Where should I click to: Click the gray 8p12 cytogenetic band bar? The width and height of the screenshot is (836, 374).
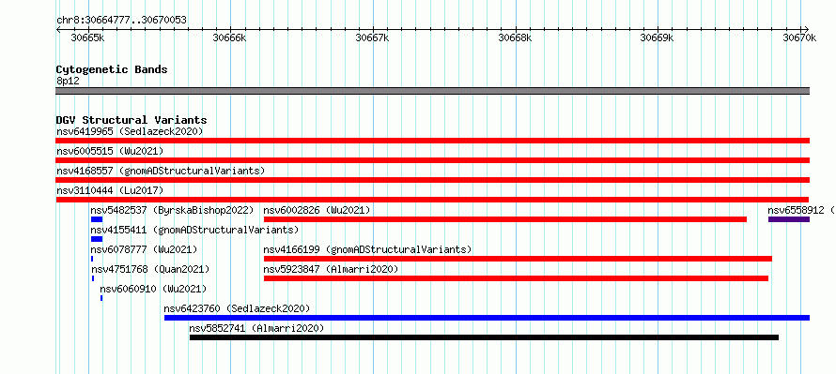pyautogui.click(x=432, y=91)
